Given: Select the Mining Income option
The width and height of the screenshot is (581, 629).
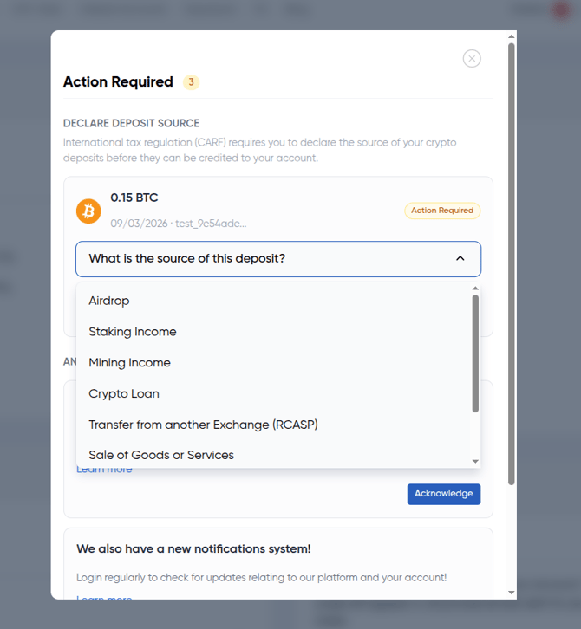Looking at the screenshot, I should click(130, 363).
